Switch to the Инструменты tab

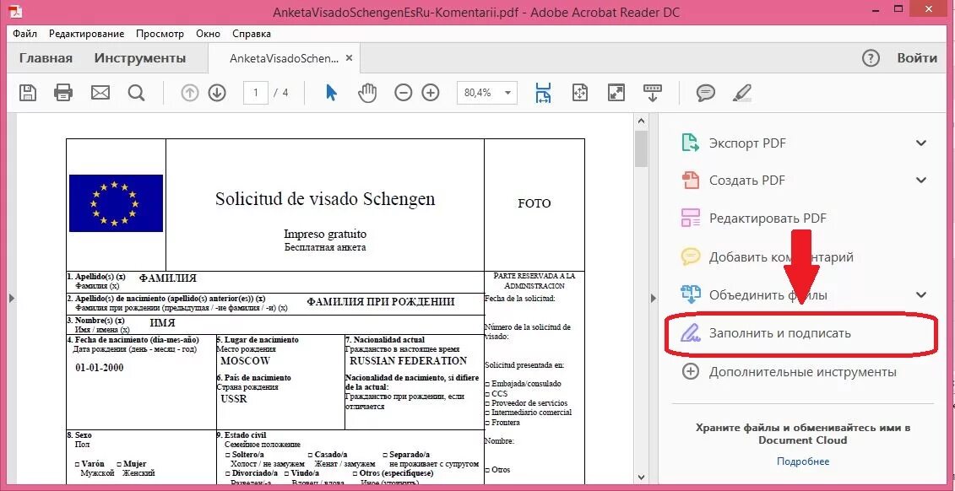[140, 58]
